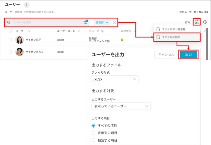
Task: Click the name サイゼン花子
Action: tap(33, 40)
